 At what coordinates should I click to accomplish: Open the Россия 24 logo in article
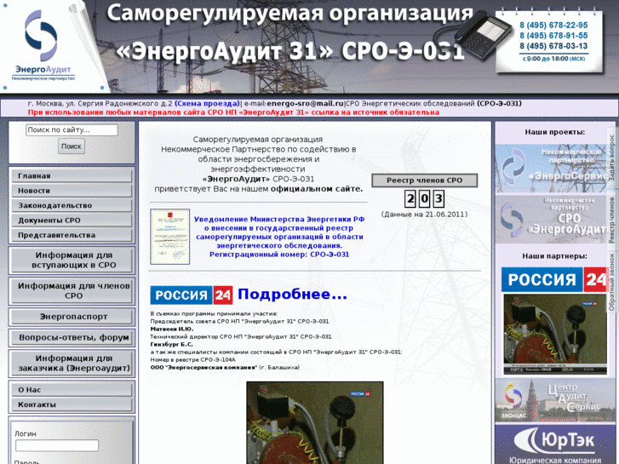(x=192, y=295)
